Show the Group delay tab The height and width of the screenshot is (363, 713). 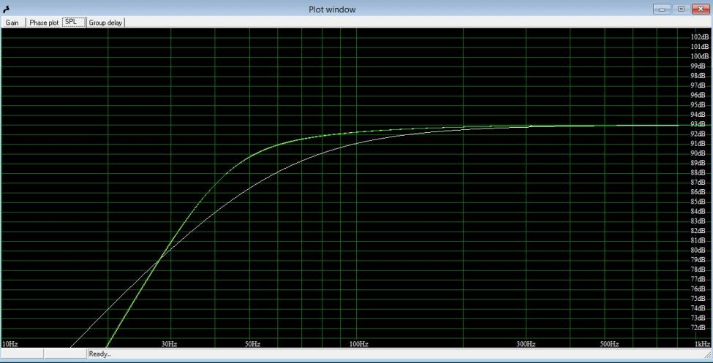pyautogui.click(x=105, y=22)
